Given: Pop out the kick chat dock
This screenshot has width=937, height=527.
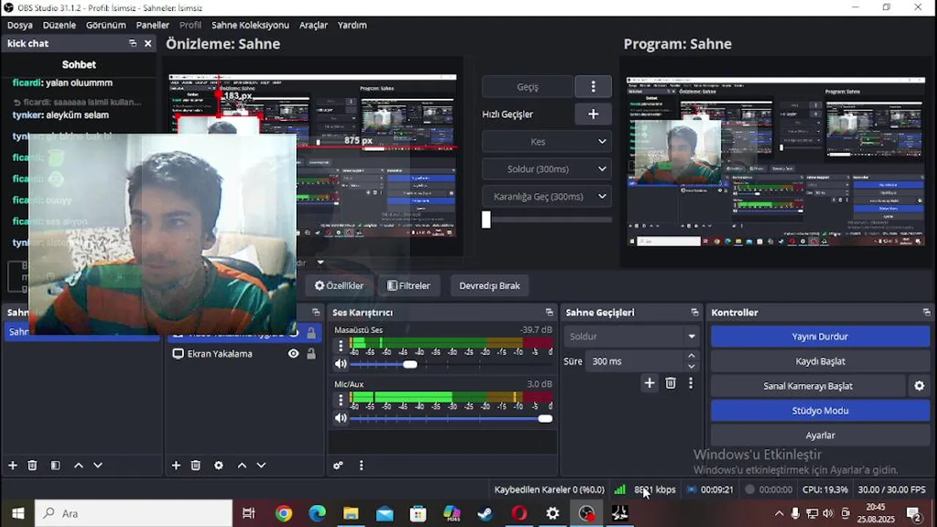Looking at the screenshot, I should tap(132, 43).
